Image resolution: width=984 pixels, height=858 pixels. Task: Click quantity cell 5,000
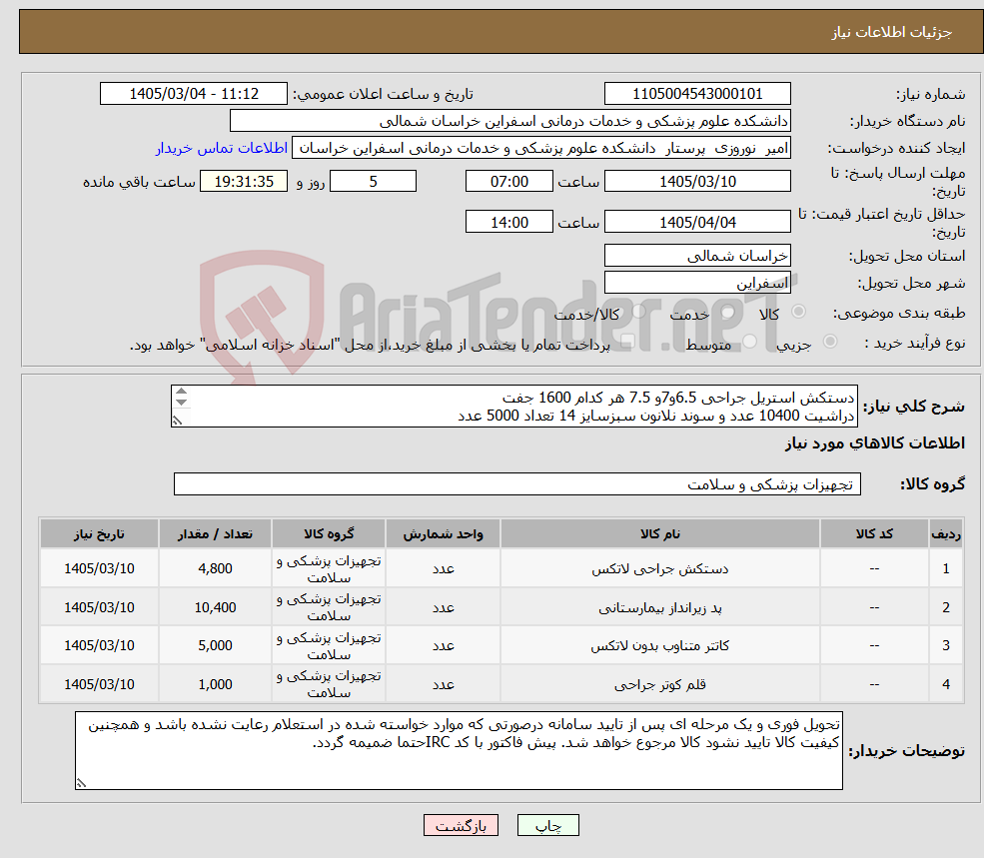215,645
